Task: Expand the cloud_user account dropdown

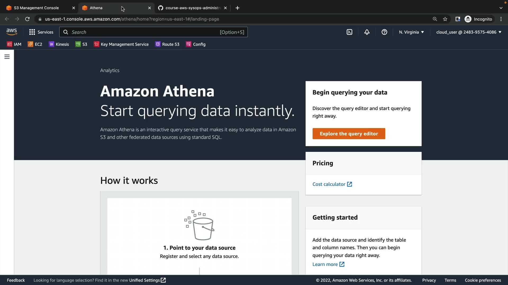Action: (x=469, y=32)
